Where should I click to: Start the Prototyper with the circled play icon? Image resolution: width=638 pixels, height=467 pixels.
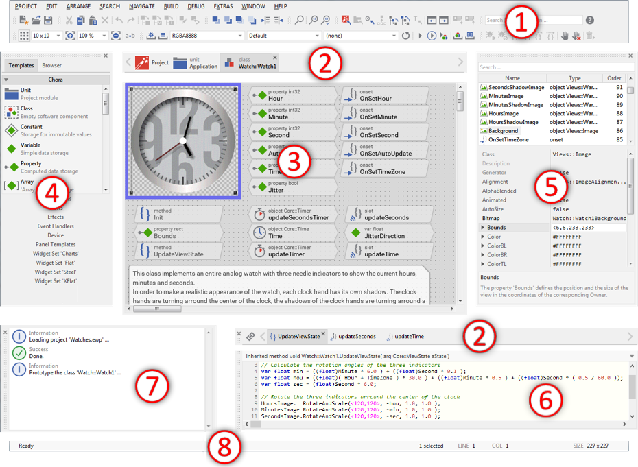432,36
